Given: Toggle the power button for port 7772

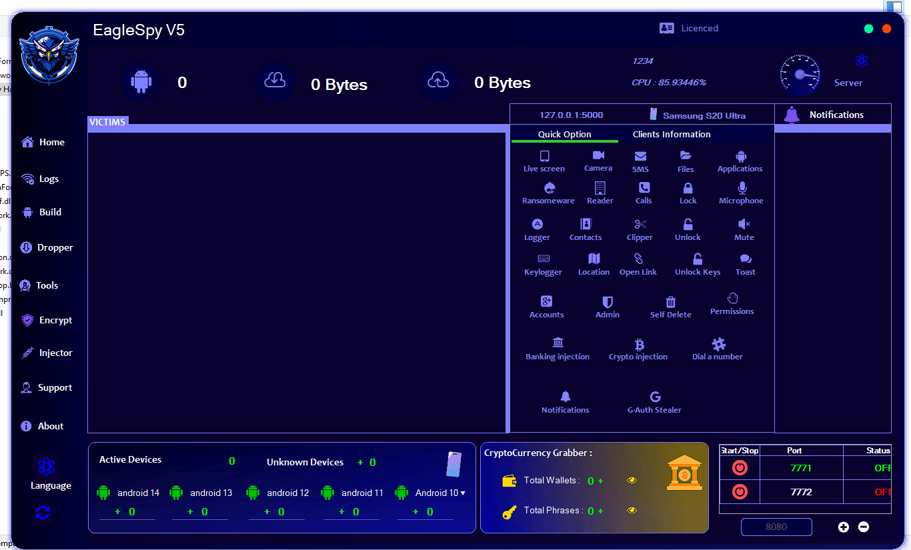Looking at the screenshot, I should tap(740, 492).
